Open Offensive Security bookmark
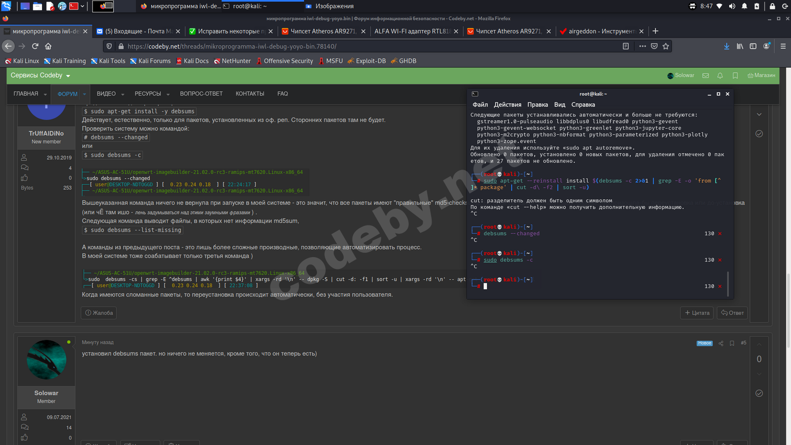The height and width of the screenshot is (445, 791). point(284,61)
